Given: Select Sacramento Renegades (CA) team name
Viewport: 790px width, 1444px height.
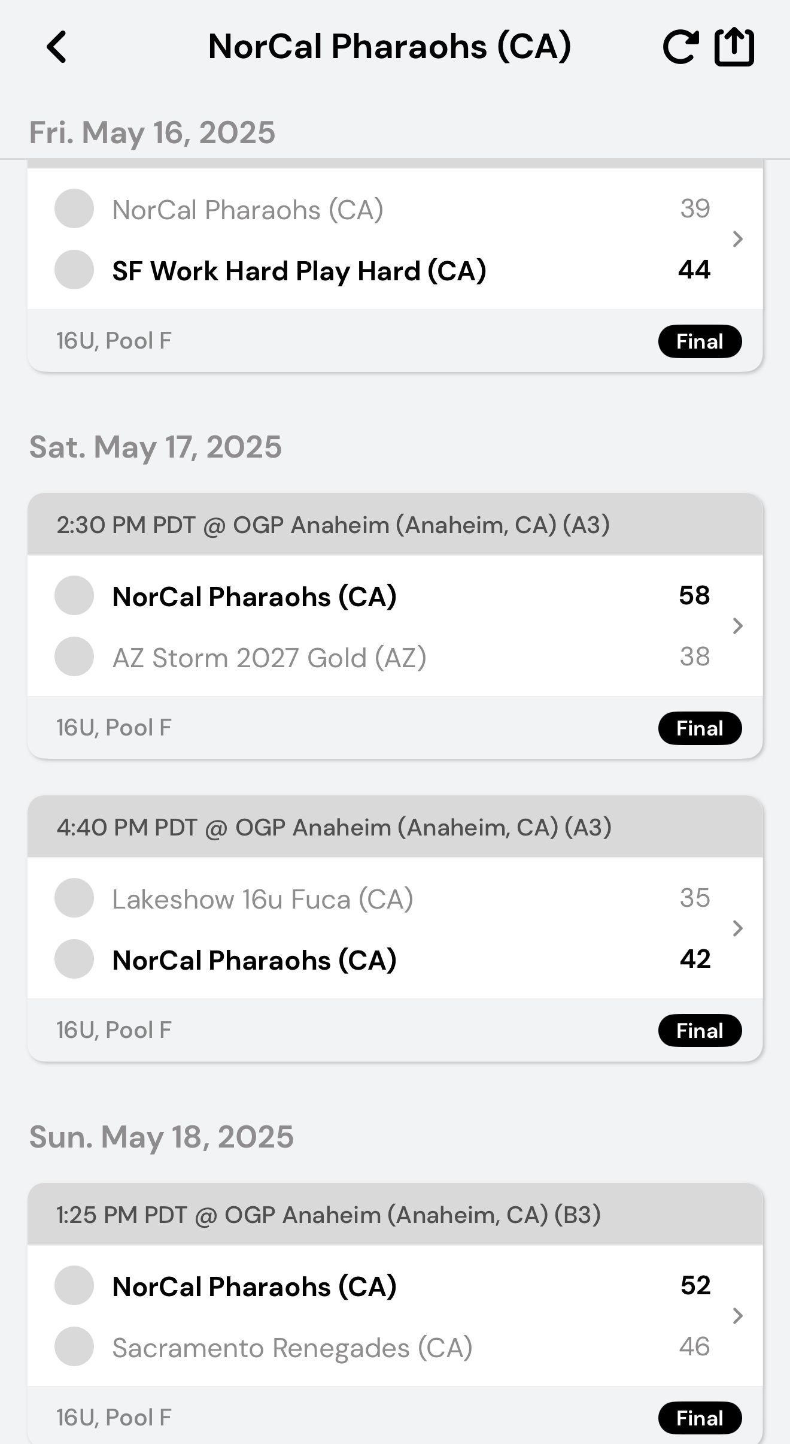Looking at the screenshot, I should (x=292, y=1348).
